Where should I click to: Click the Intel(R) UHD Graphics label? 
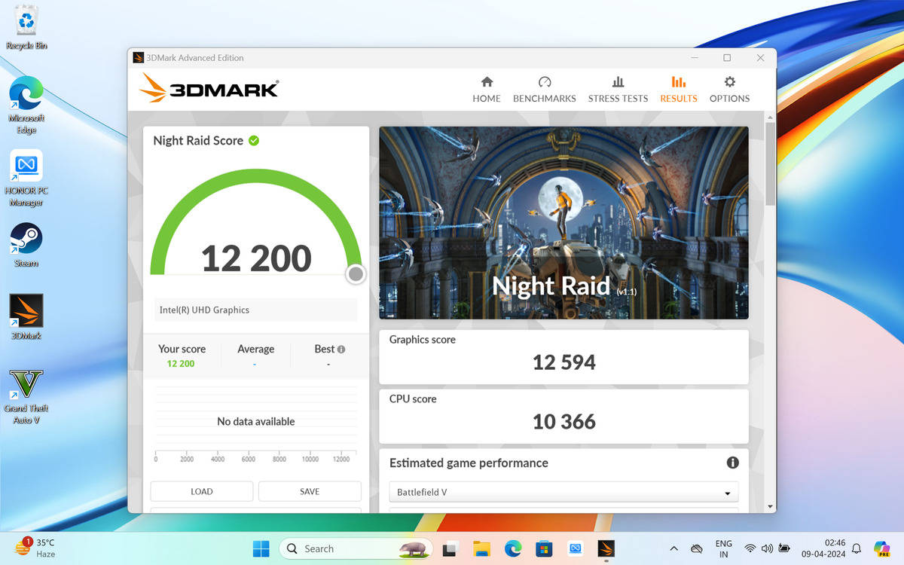[204, 310]
